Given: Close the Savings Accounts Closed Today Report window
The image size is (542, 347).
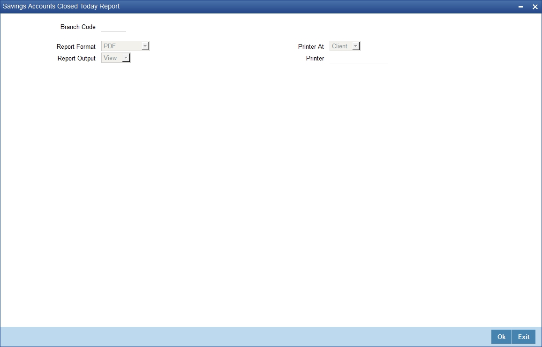Looking at the screenshot, I should click(x=535, y=7).
